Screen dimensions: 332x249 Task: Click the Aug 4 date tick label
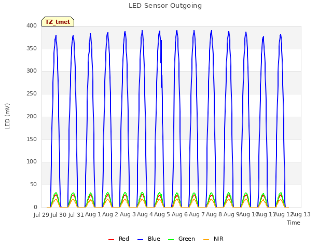145,214
